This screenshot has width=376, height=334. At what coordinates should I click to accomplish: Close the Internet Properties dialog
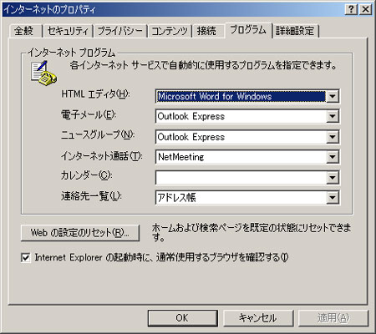click(365, 9)
